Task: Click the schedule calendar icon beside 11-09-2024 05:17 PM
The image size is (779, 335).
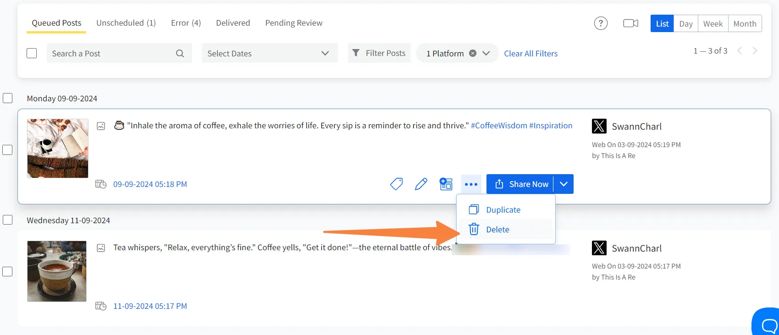Action: pyautogui.click(x=101, y=306)
